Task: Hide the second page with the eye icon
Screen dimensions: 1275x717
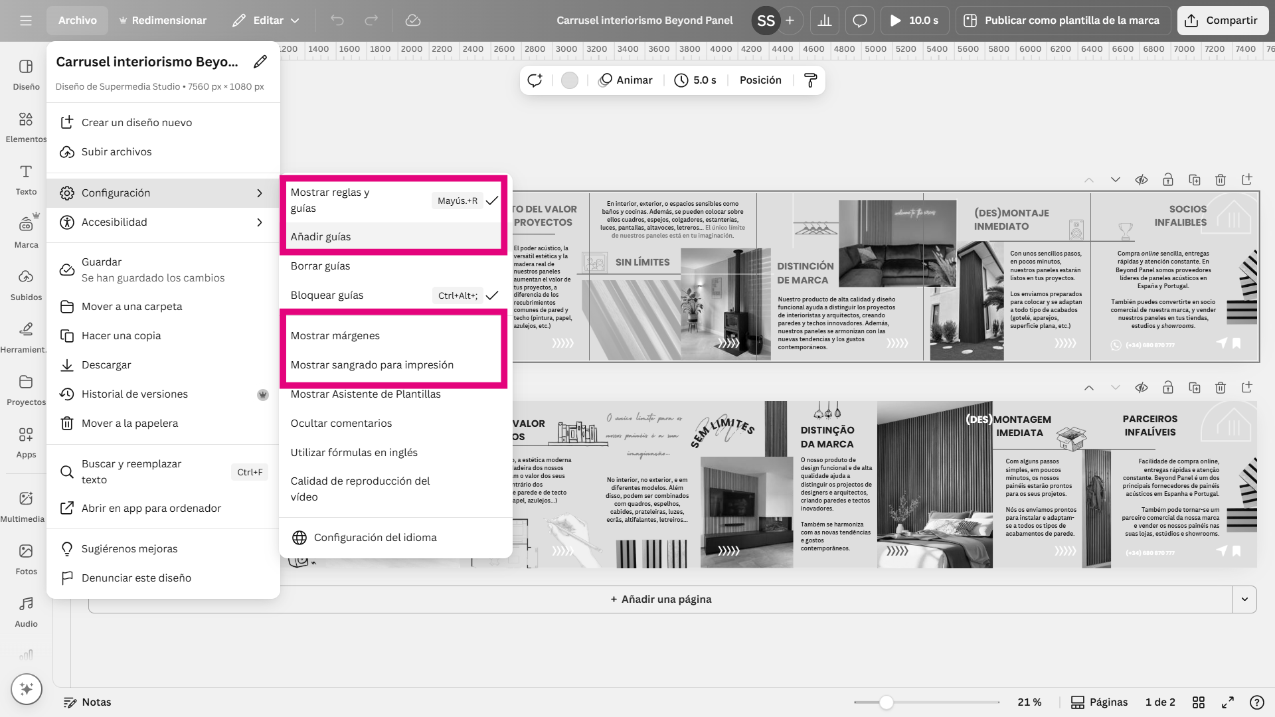Action: click(x=1141, y=388)
